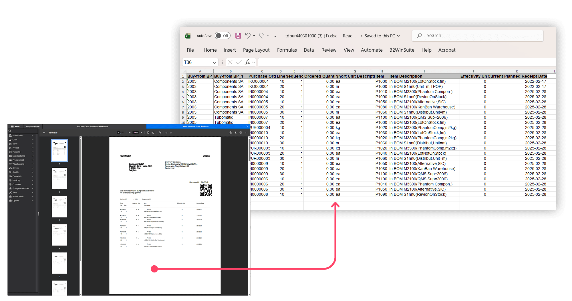Image resolution: width=572 pixels, height=301 pixels.
Task: Toggle AutoSave switch in Excel
Action: tap(223, 36)
